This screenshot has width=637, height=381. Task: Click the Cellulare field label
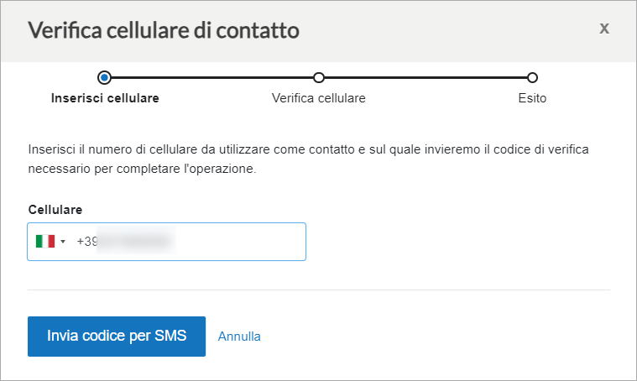(x=55, y=210)
